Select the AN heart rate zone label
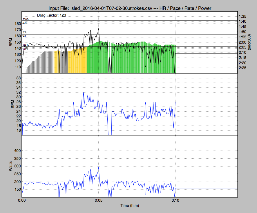The height and width of the screenshot is (213, 257). pyautogui.click(x=25, y=23)
